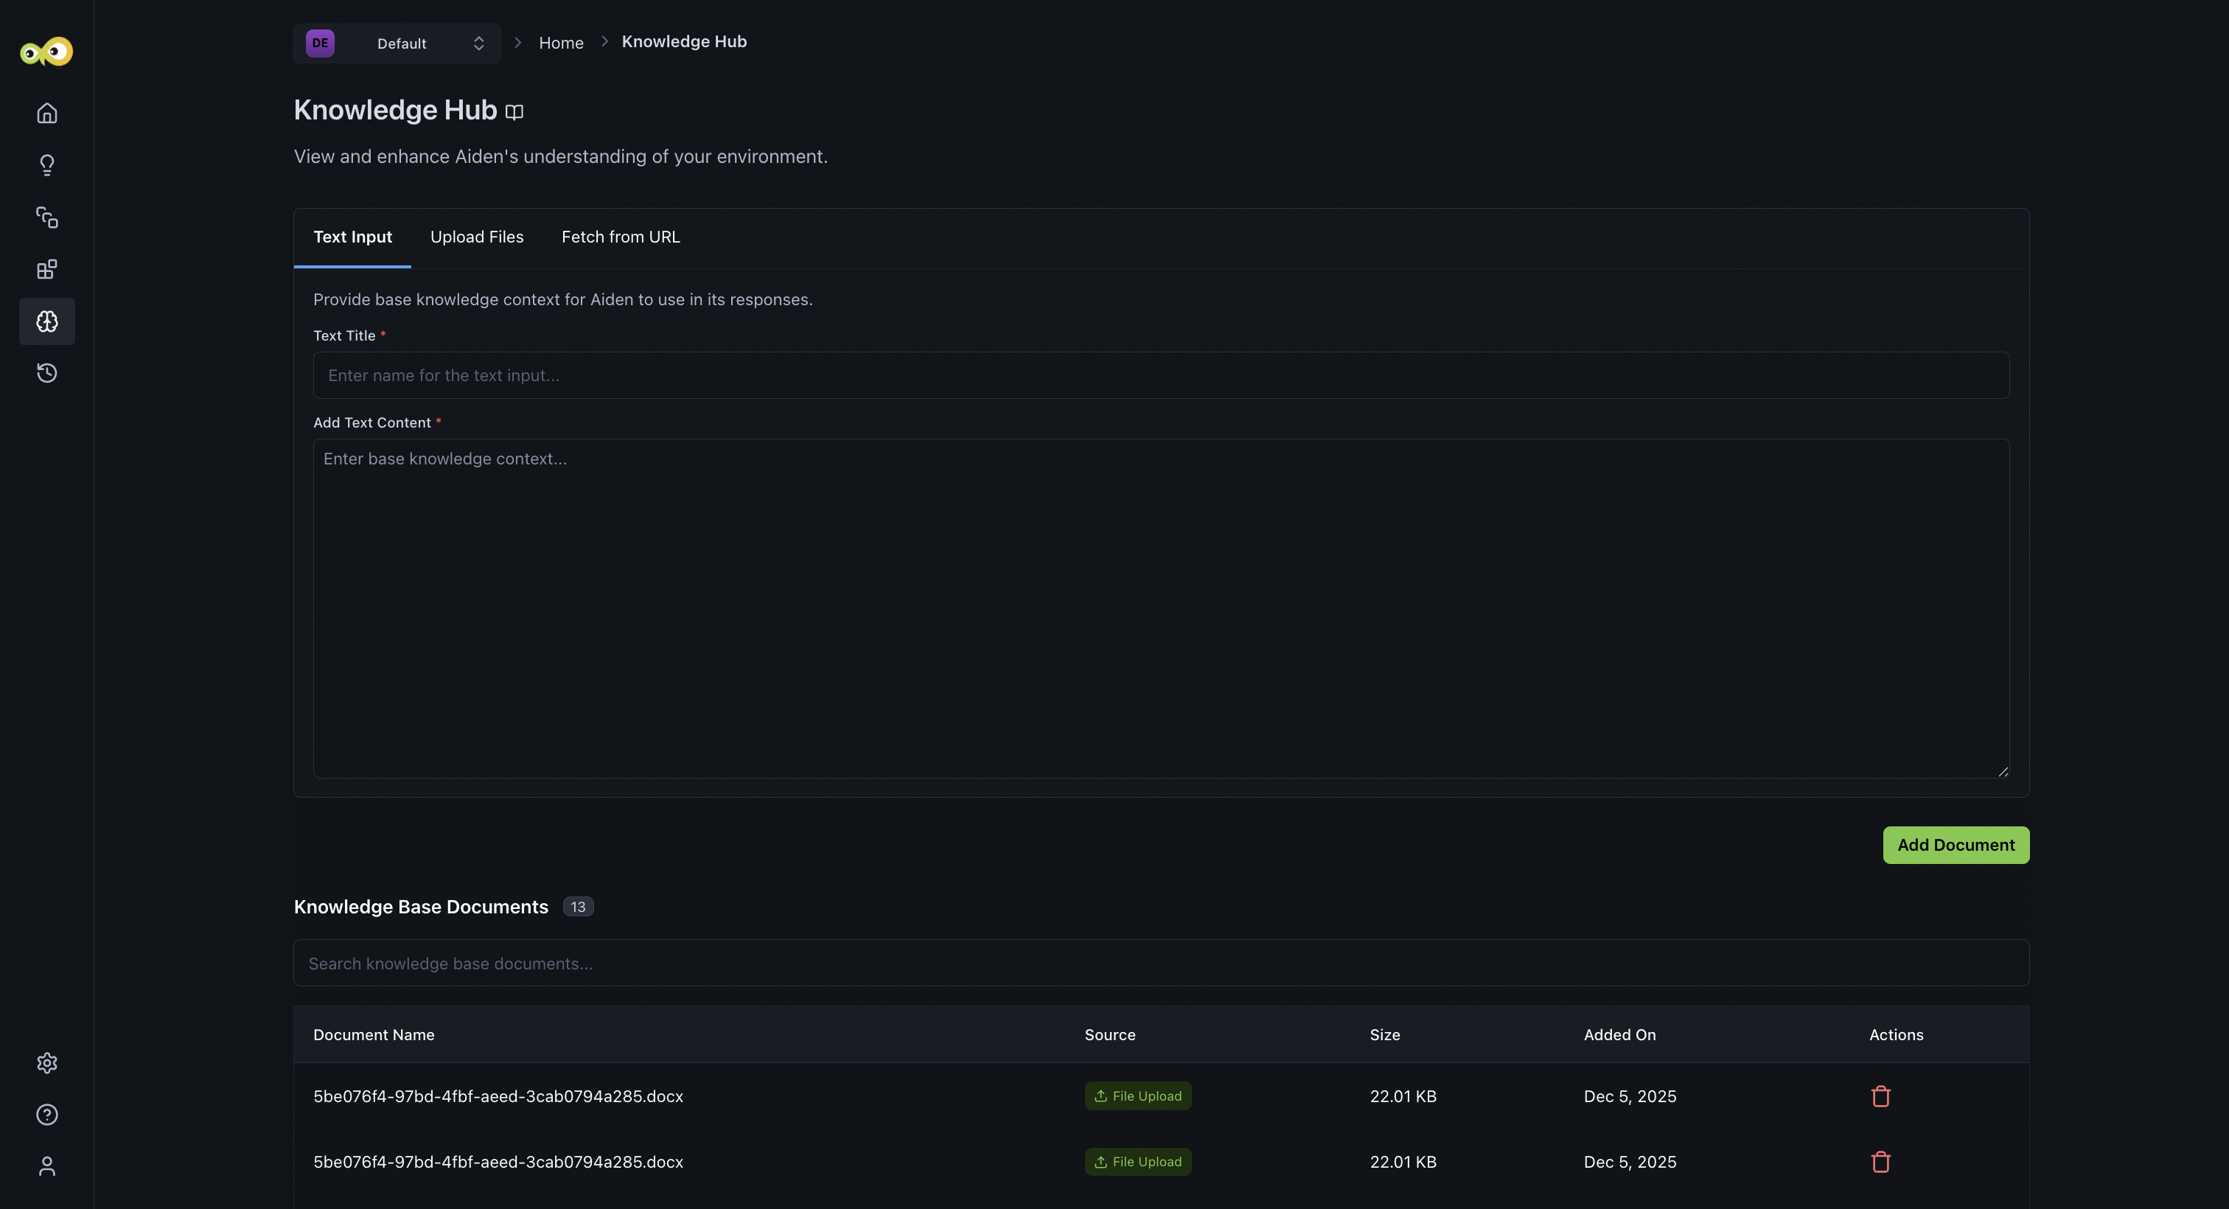
Task: Switch to the Fetch from URL tab
Action: point(621,237)
